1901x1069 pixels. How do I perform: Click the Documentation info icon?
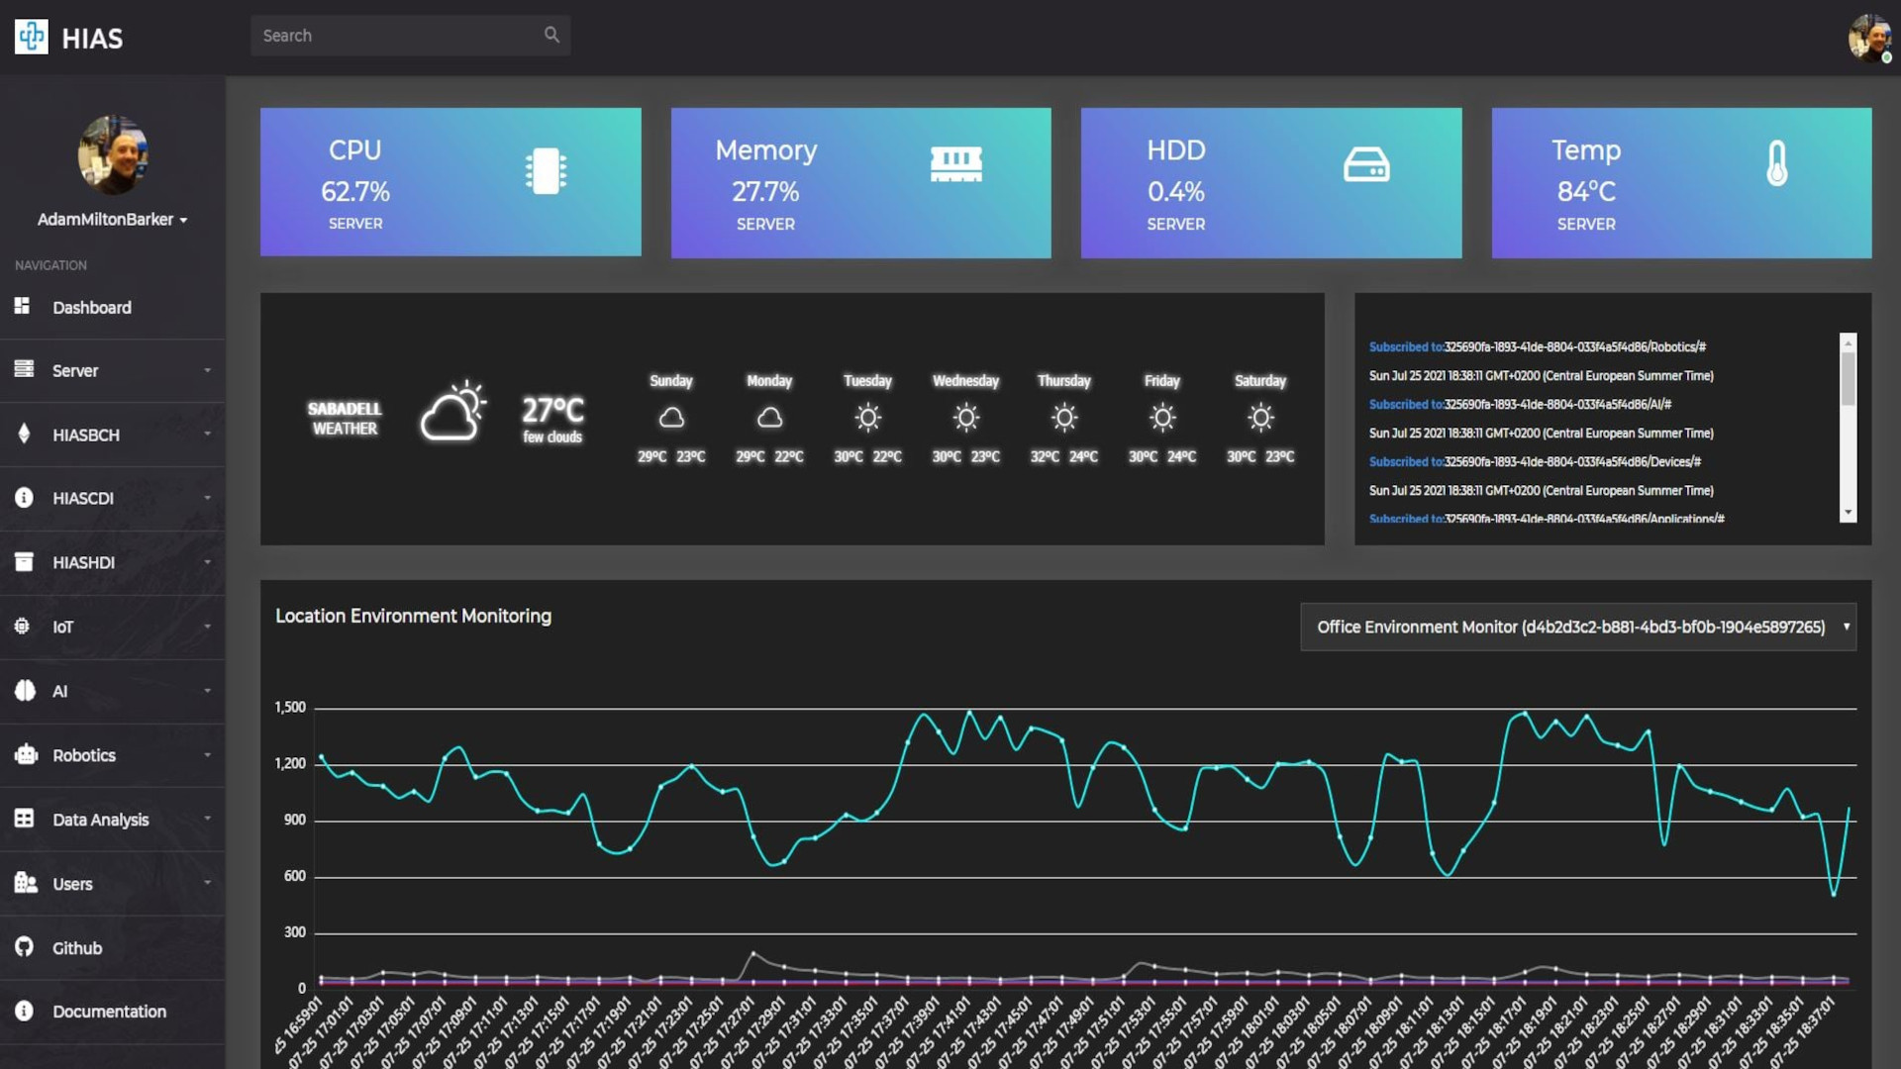(x=24, y=1011)
